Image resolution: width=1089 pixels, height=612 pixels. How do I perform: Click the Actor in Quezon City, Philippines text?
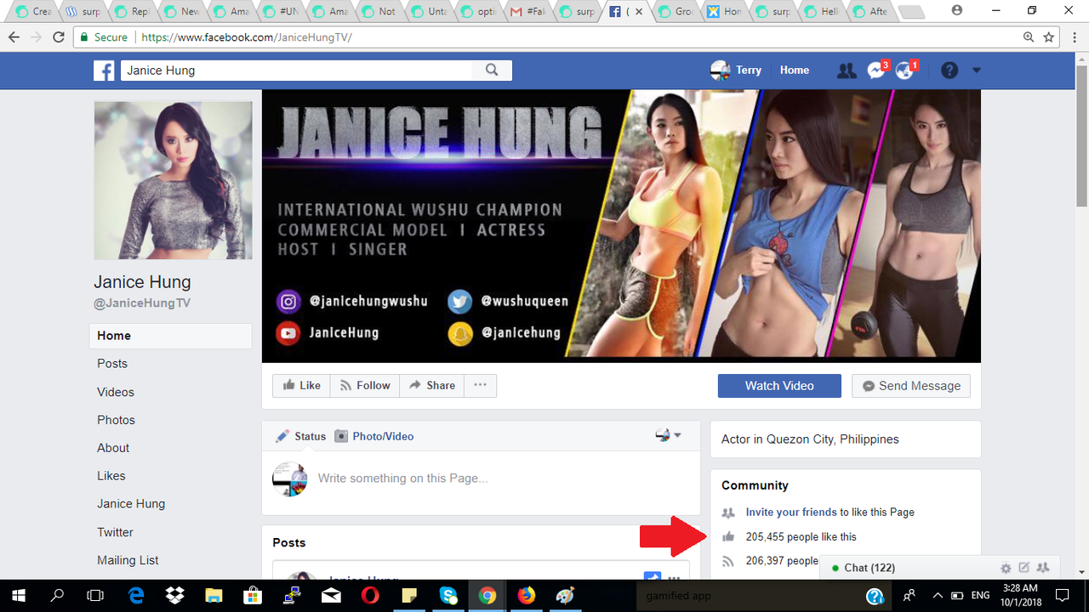[x=810, y=439]
